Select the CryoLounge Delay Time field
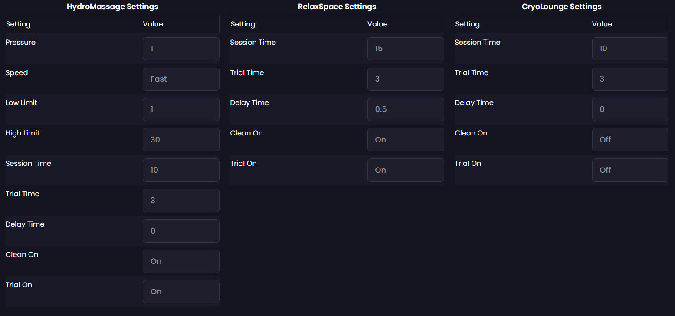675x316 pixels. tap(630, 109)
